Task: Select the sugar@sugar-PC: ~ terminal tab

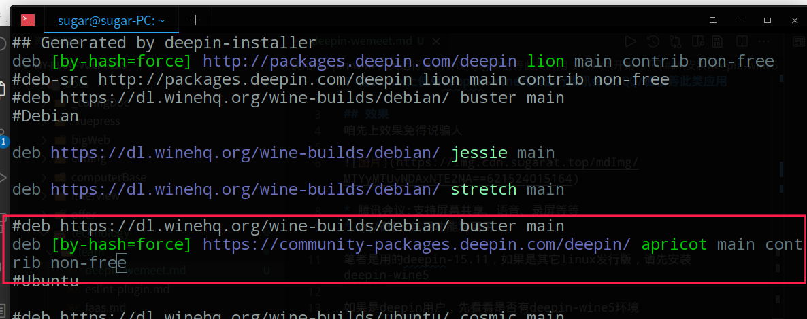Action: pyautogui.click(x=111, y=20)
